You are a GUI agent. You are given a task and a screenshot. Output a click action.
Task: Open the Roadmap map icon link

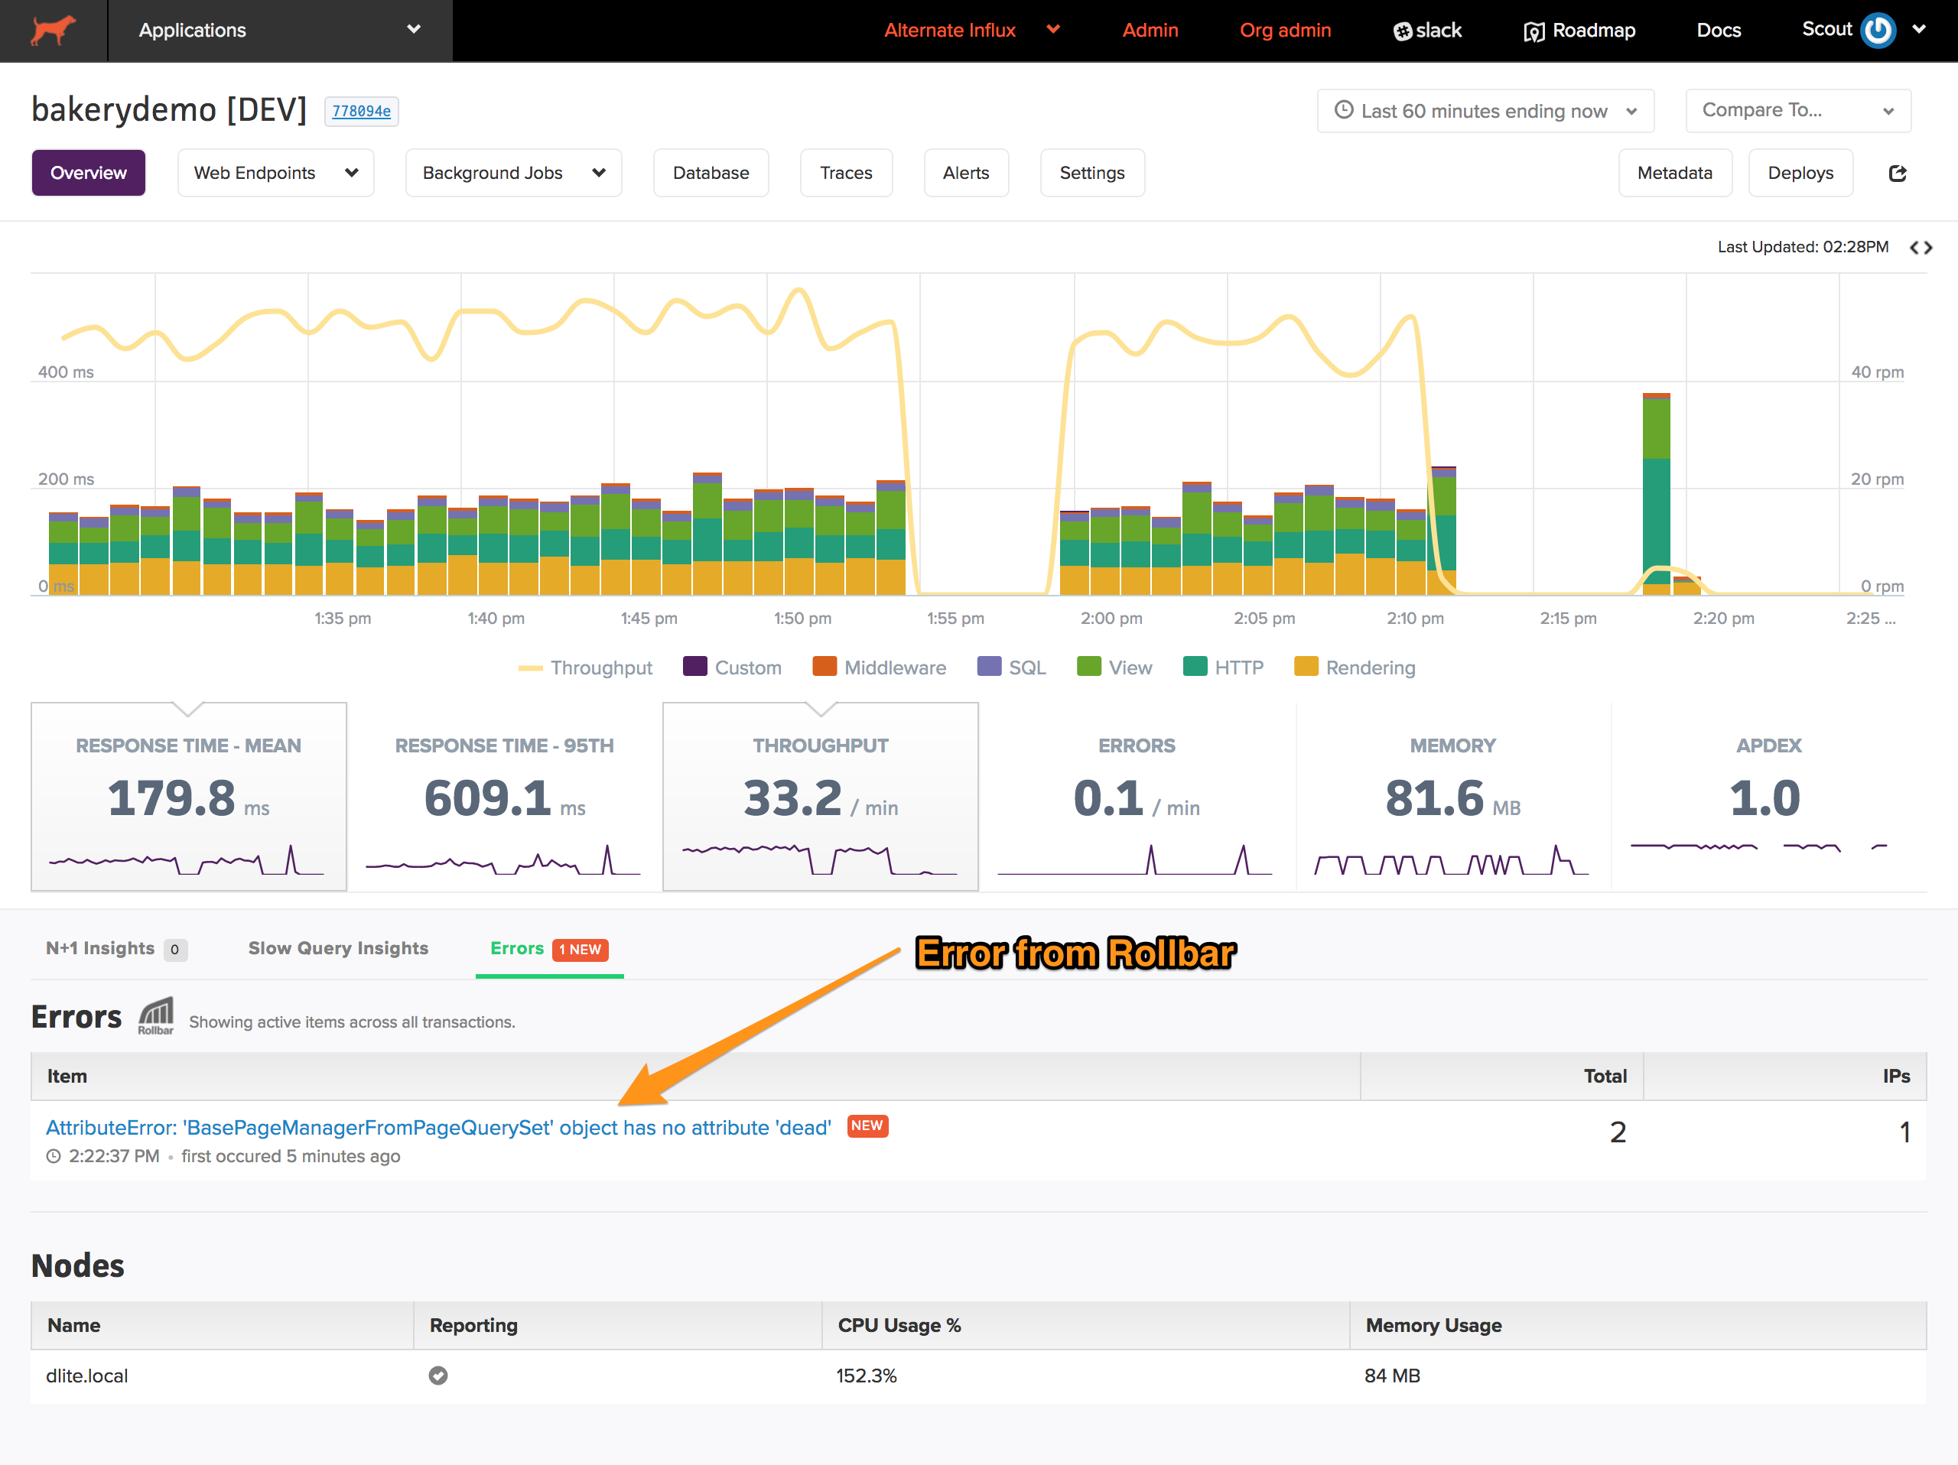tap(1533, 32)
